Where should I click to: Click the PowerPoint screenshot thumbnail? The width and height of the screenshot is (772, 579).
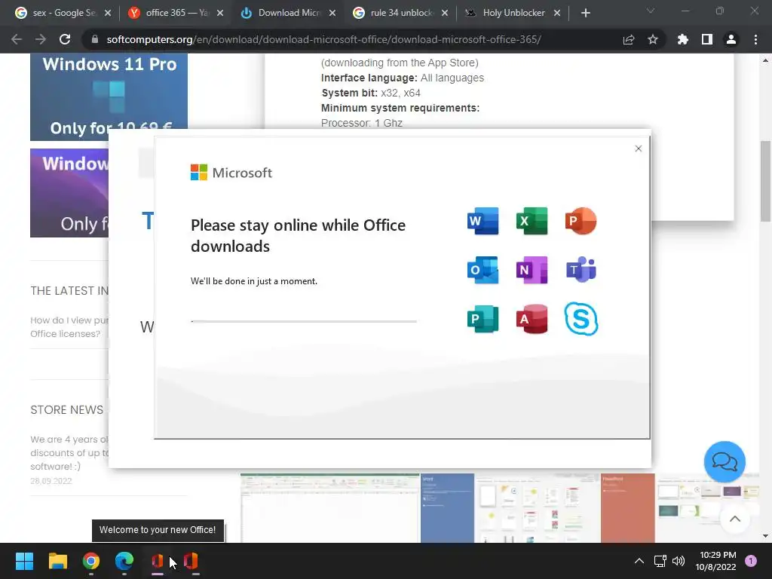point(680,508)
